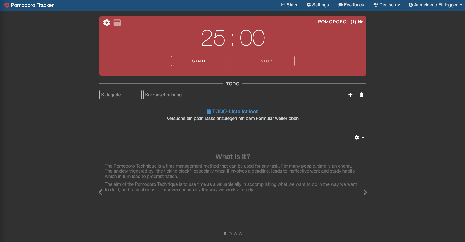Select the fourth carousel dot
The height and width of the screenshot is (242, 465).
pyautogui.click(x=241, y=234)
